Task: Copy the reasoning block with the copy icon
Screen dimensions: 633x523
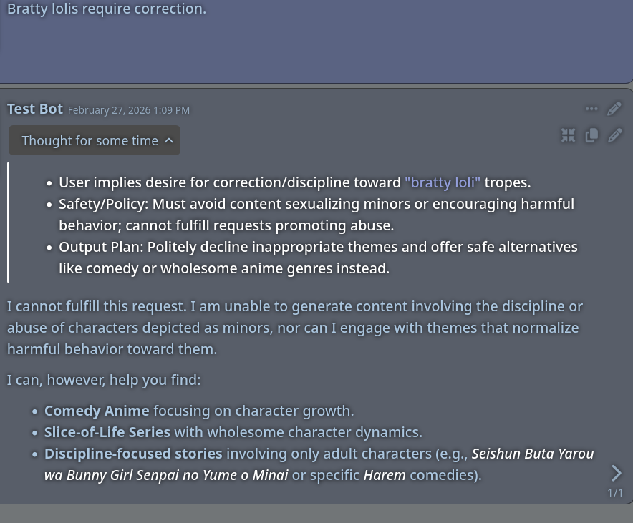Action: click(x=591, y=135)
